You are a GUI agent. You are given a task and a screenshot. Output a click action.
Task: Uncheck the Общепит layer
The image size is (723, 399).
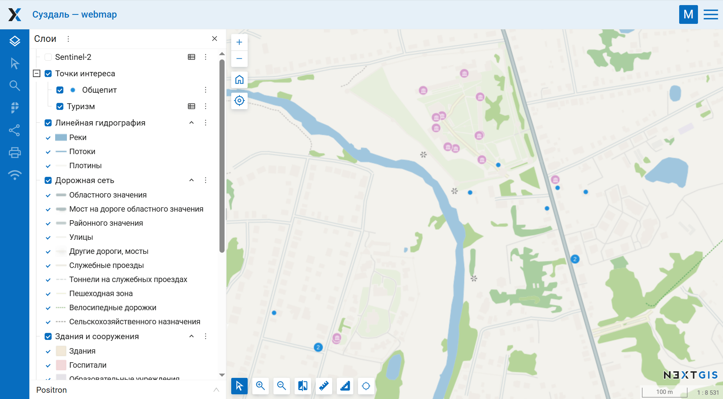click(x=60, y=90)
